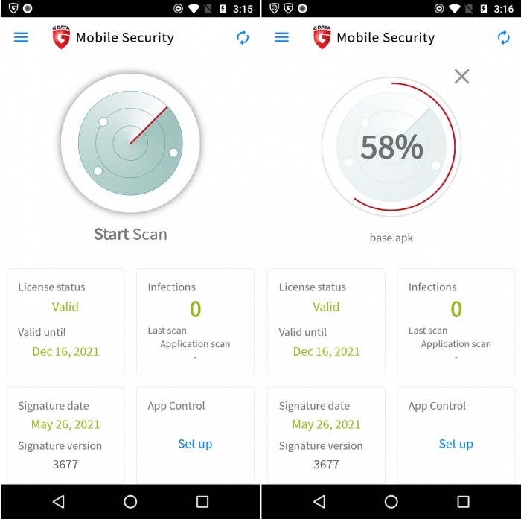
Task: Open left Infections card
Action: point(195,322)
